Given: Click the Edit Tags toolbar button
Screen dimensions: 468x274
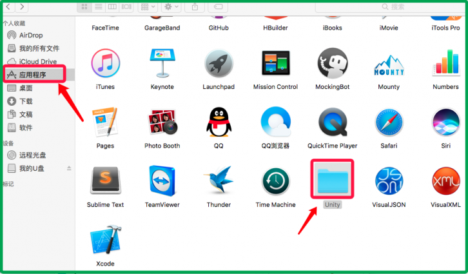Looking at the screenshot, I should 218,6.
